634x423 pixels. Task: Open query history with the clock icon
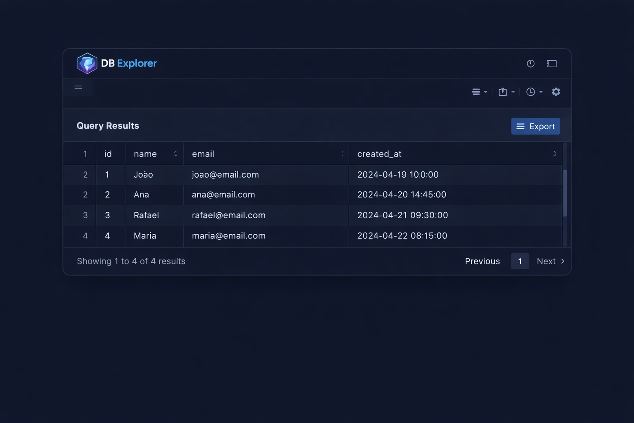[531, 92]
